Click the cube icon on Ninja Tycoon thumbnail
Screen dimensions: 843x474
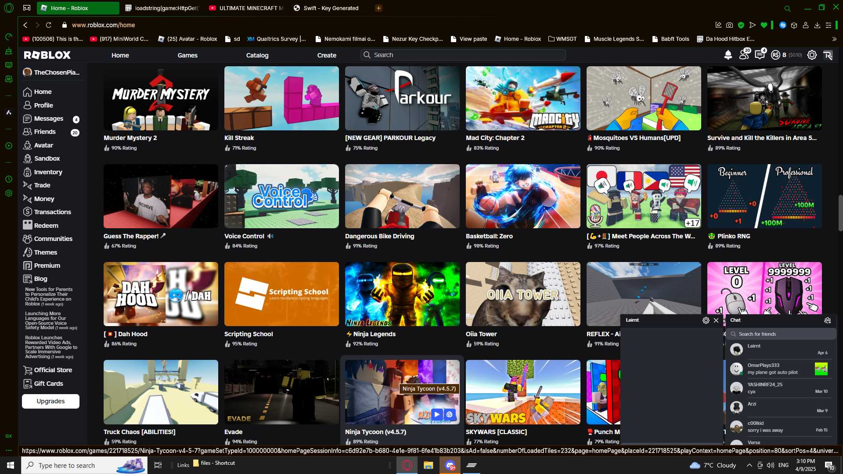[449, 414]
